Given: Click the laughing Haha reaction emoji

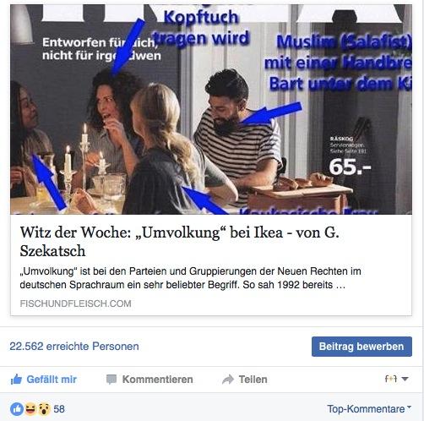Looking at the screenshot, I should [30, 409].
